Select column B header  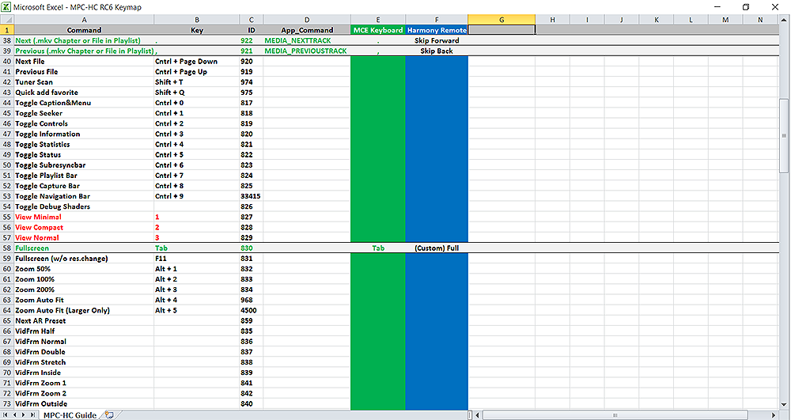(197, 20)
